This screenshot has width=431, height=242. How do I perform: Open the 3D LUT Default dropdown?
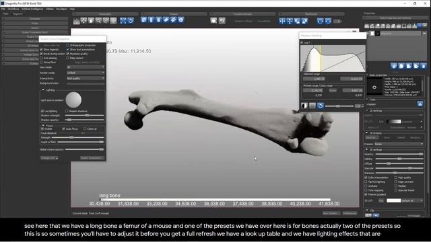click(x=411, y=201)
